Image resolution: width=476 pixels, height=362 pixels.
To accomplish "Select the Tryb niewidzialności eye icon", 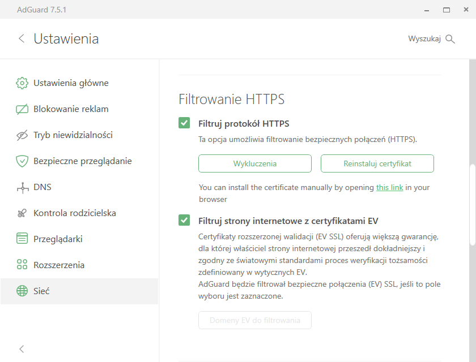I will [22, 135].
